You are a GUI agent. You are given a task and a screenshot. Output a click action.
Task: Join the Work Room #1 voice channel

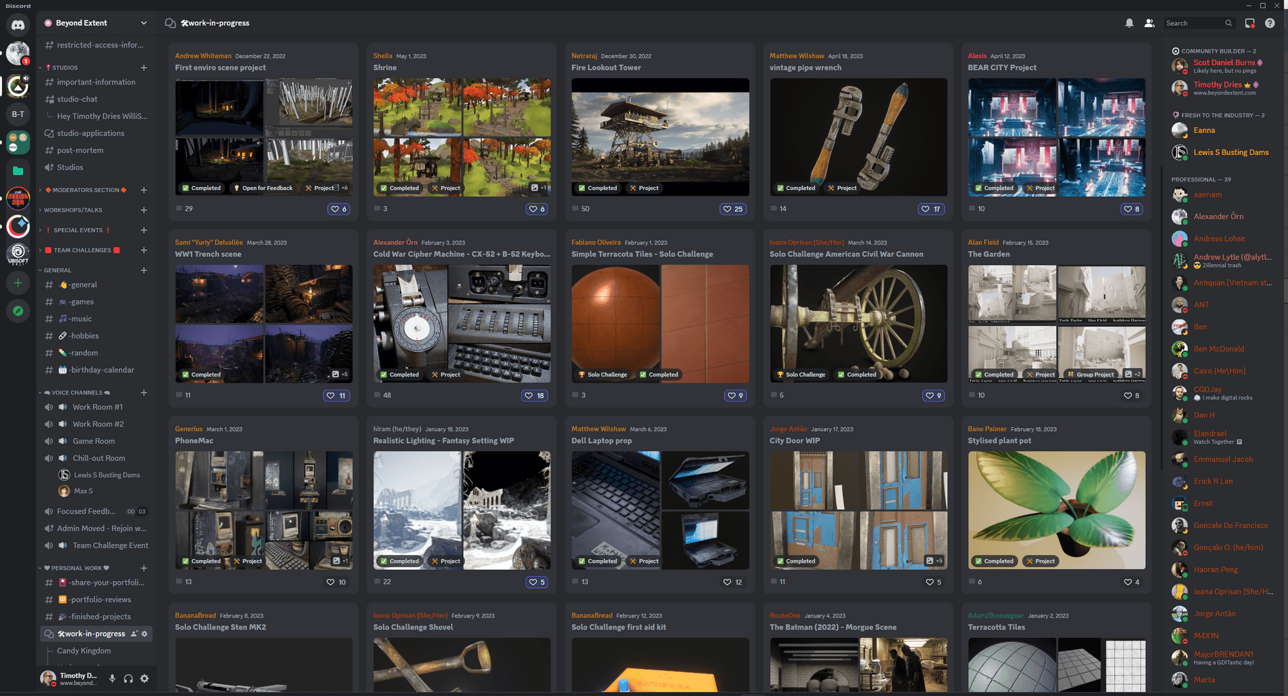point(97,407)
